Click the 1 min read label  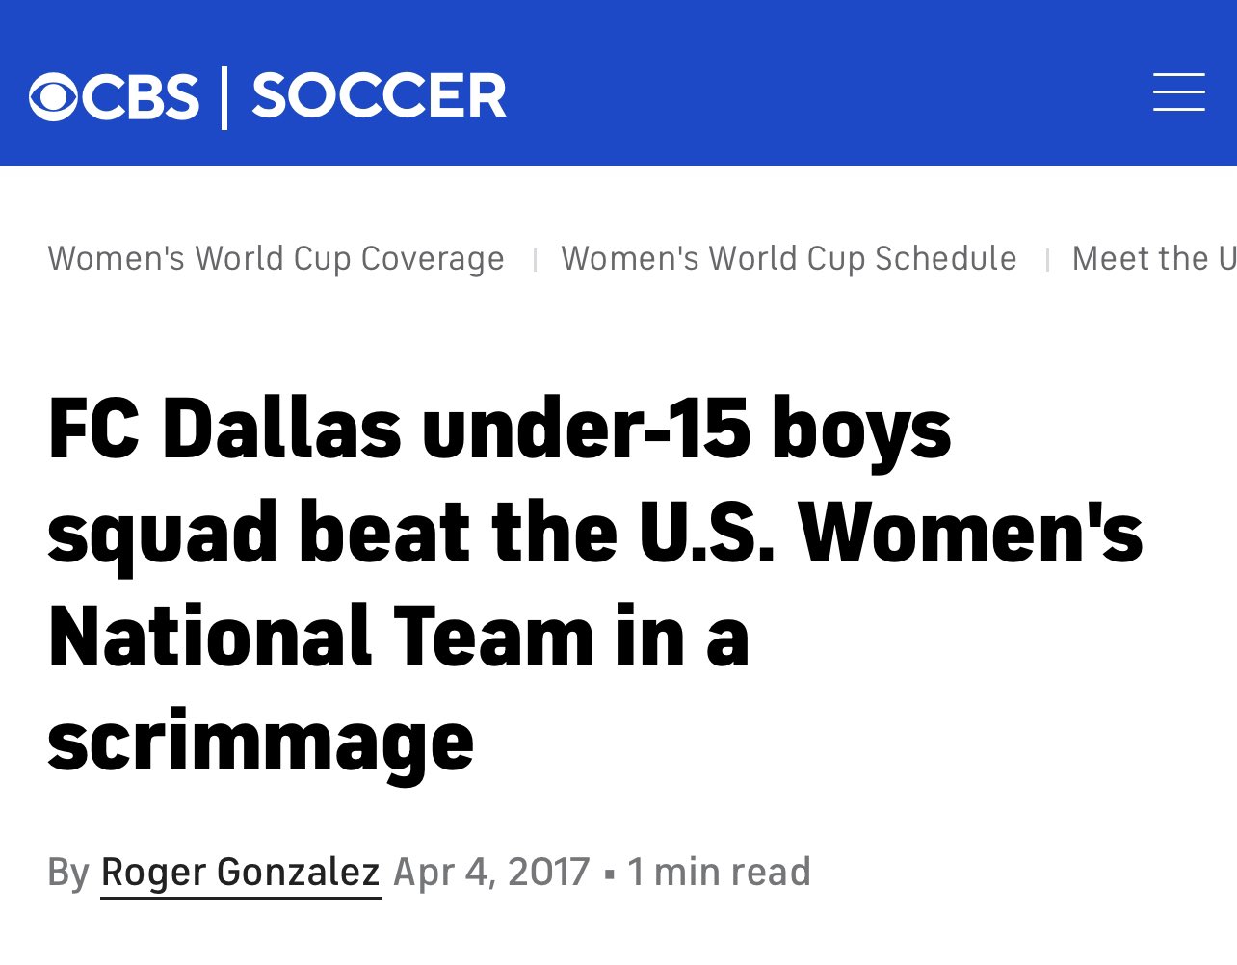[719, 872]
